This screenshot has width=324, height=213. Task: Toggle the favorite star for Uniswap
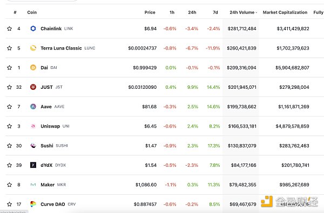[9, 126]
